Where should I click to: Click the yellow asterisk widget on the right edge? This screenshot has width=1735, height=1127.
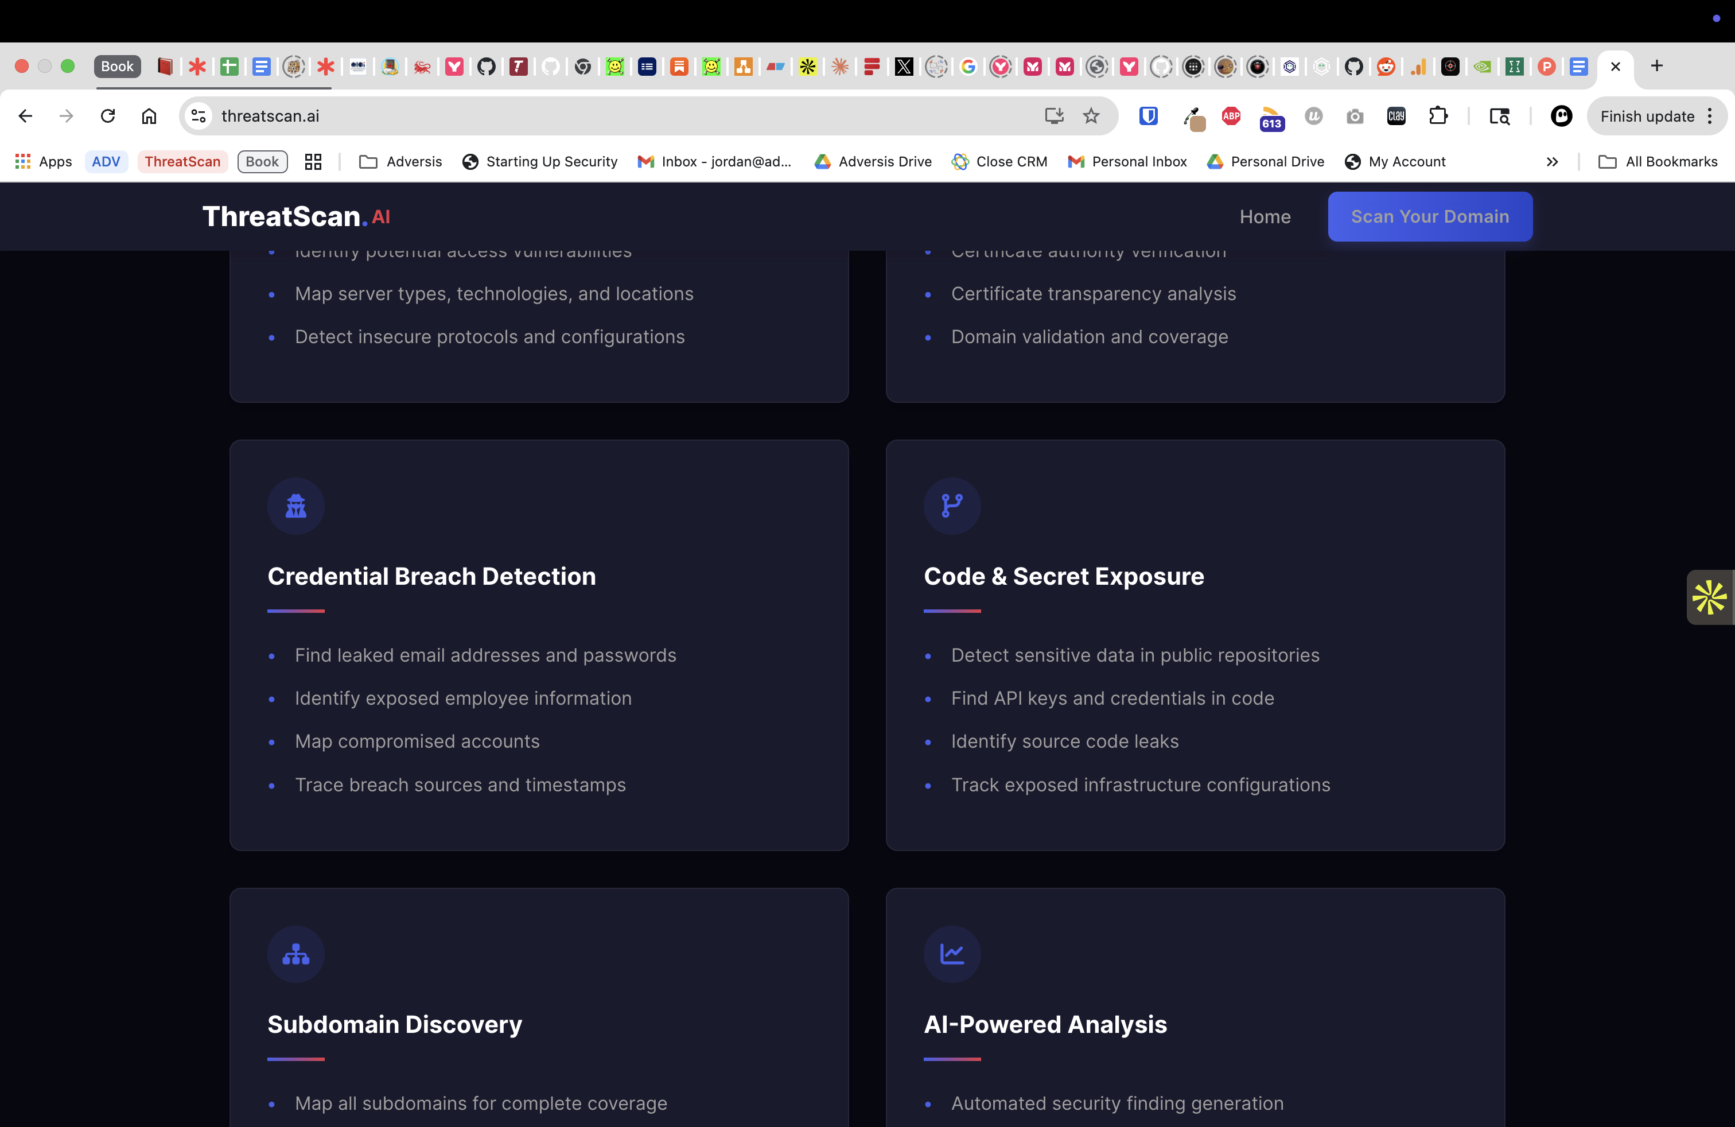point(1711,597)
